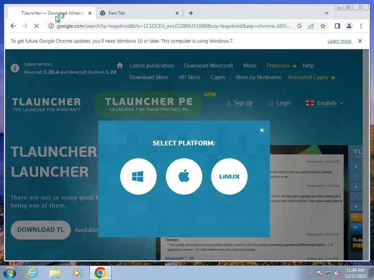Click the Chrome taskbar icon

[100, 273]
